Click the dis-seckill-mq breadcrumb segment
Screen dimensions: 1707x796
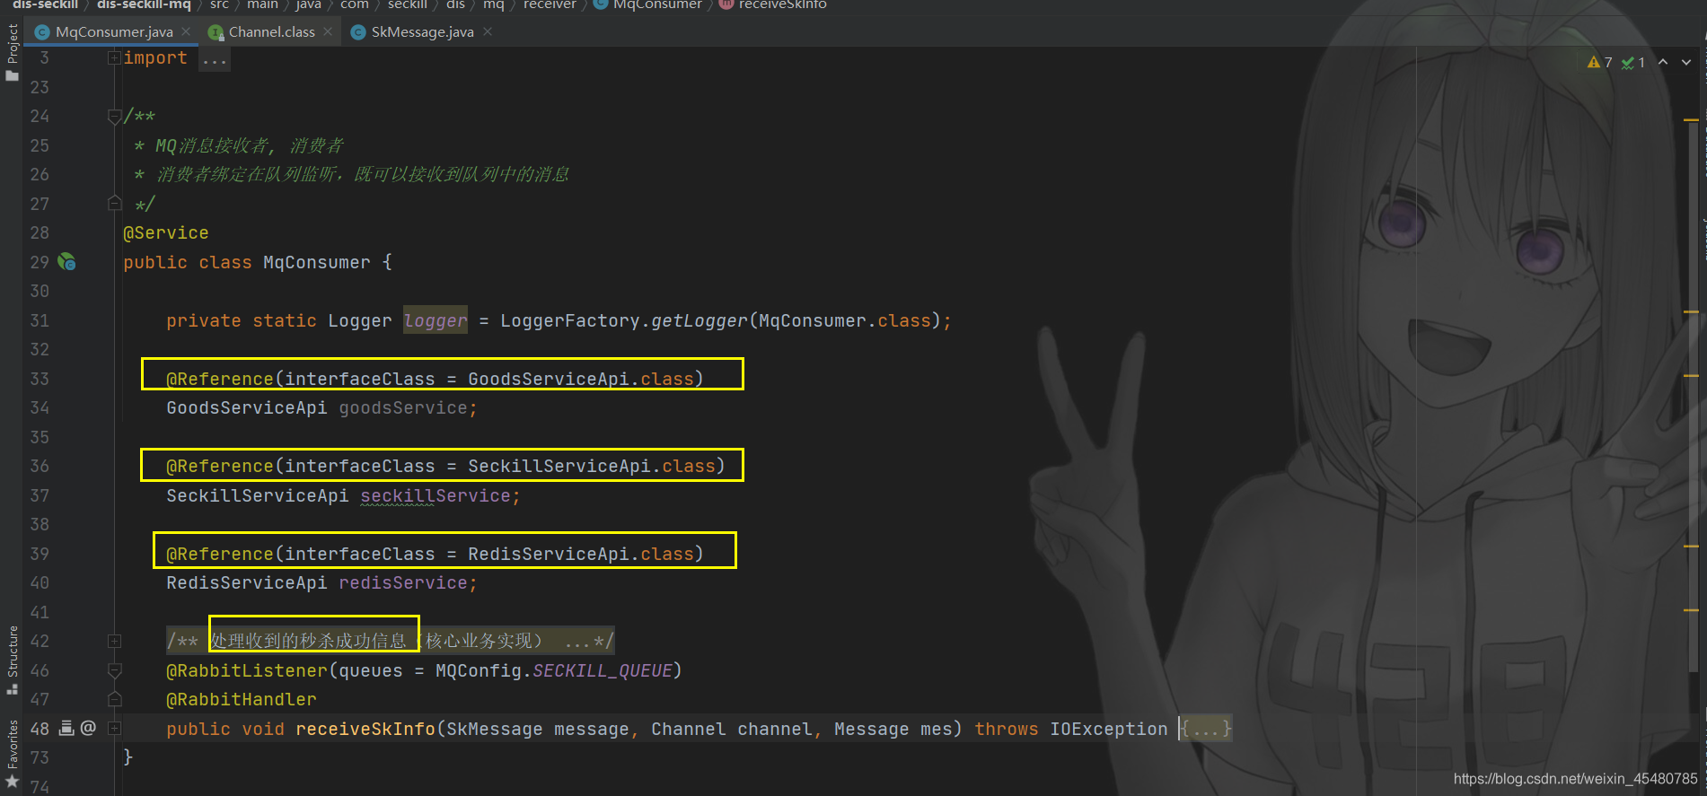click(144, 5)
